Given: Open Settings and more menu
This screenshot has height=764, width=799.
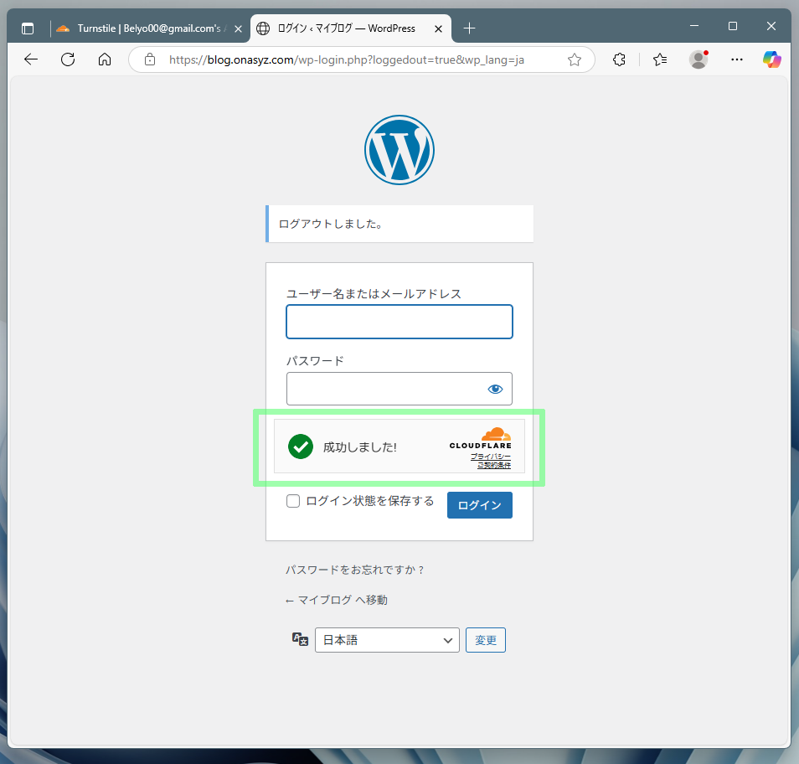Looking at the screenshot, I should point(737,59).
